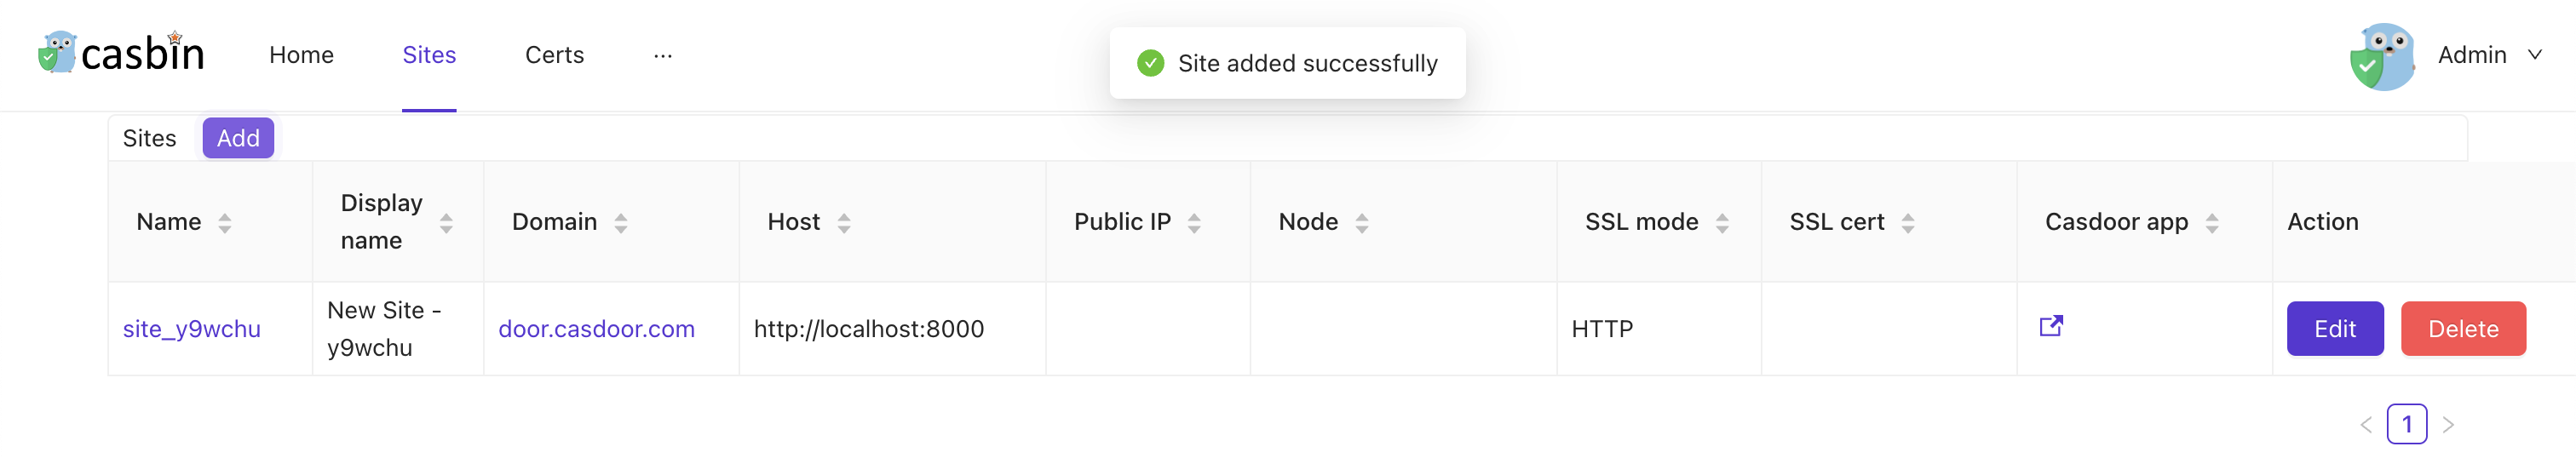Switch to the Certs menu
Viewport: 2576px width, 458px height.
pos(554,55)
